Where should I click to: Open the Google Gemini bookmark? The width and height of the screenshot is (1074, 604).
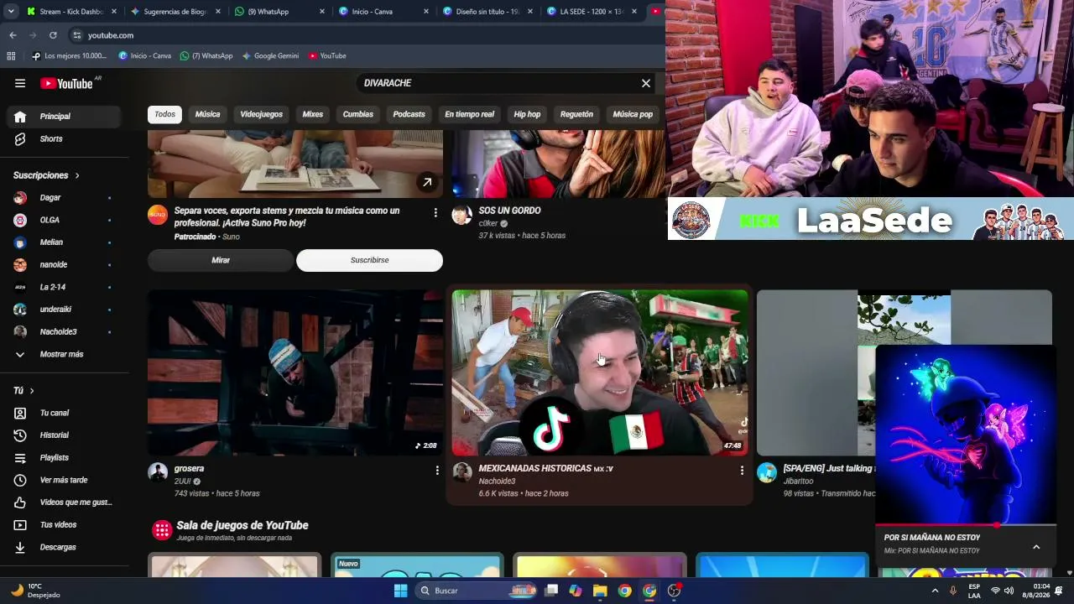tap(270, 56)
